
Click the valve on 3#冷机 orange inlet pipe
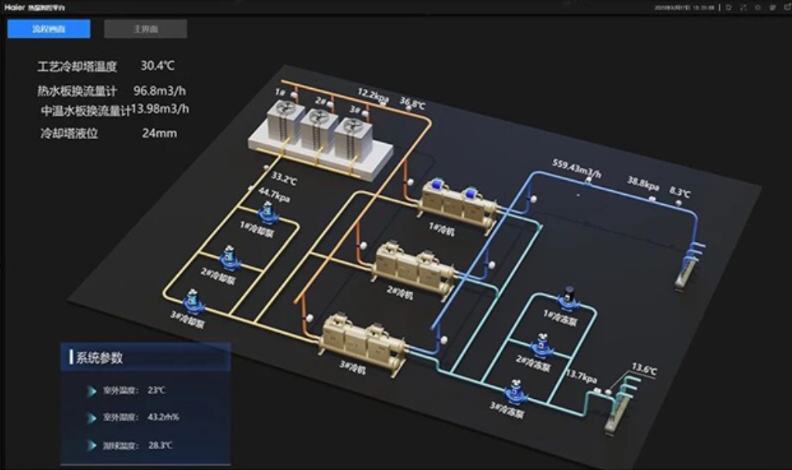pos(309,318)
